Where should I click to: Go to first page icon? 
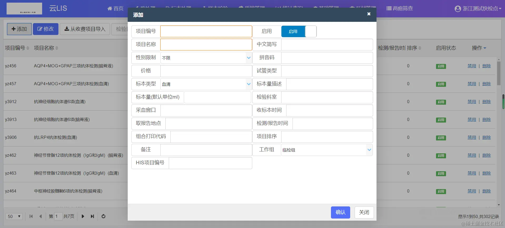[31, 216]
